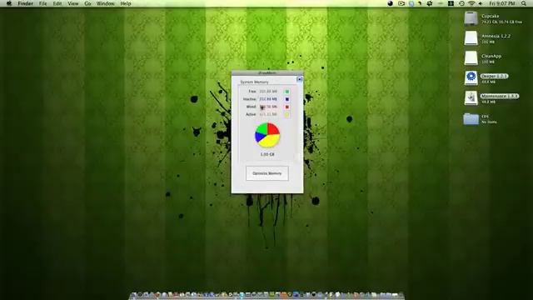Open the Window menu

tap(106, 3)
